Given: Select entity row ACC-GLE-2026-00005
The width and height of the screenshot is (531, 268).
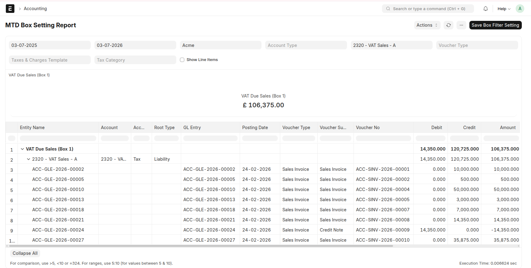Looking at the screenshot, I should [58, 179].
